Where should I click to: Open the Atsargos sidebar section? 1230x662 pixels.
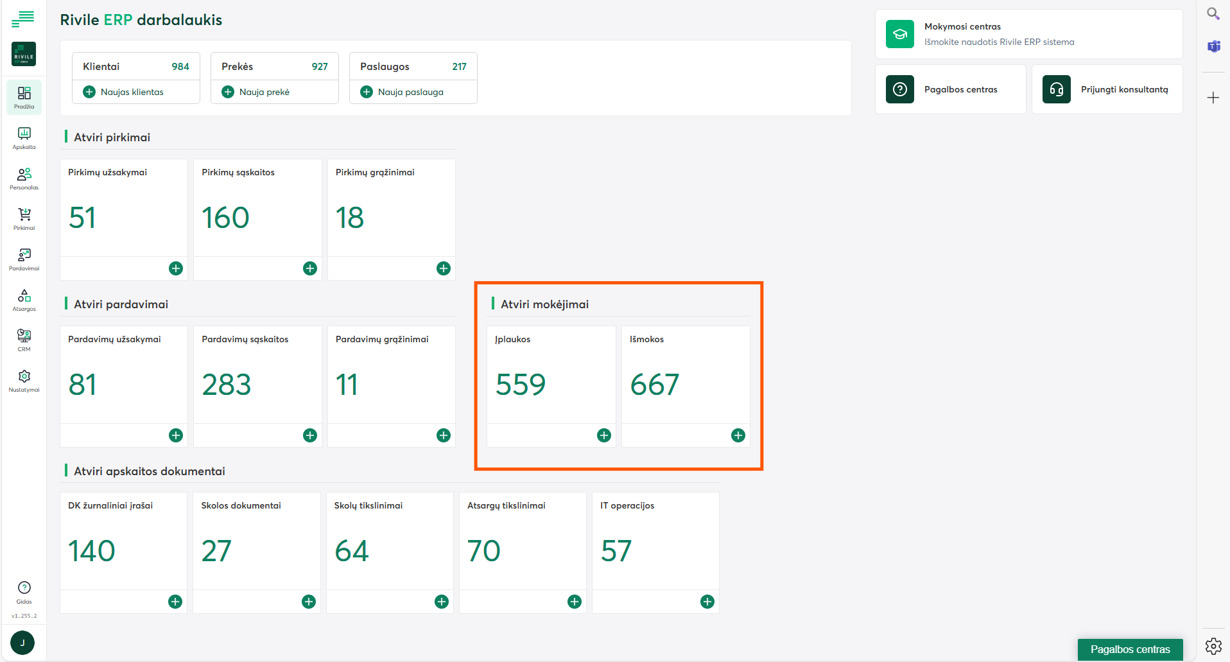tap(24, 299)
